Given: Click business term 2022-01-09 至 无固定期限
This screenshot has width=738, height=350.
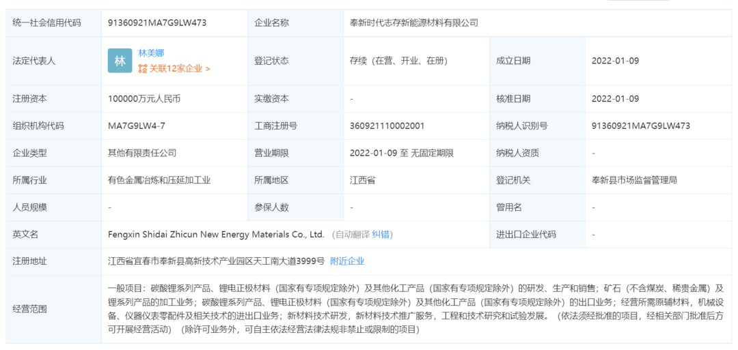Looking at the screenshot, I should pyautogui.click(x=402, y=153).
